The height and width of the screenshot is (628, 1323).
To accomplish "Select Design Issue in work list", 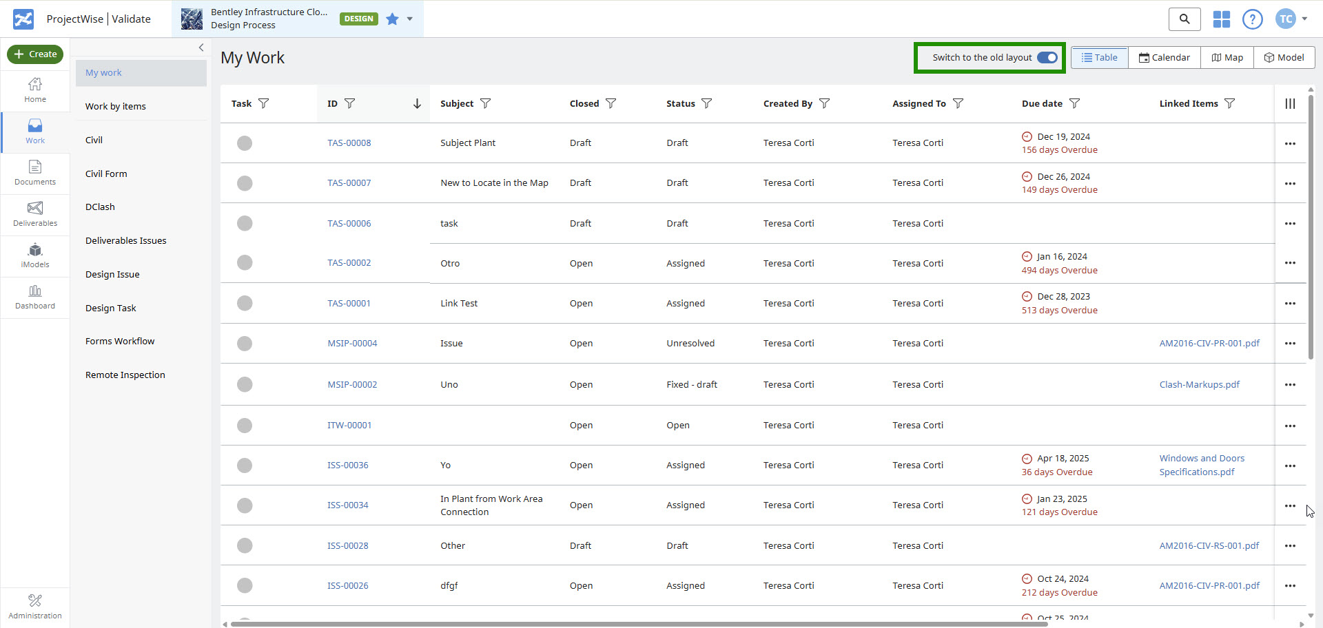I will coord(112,274).
